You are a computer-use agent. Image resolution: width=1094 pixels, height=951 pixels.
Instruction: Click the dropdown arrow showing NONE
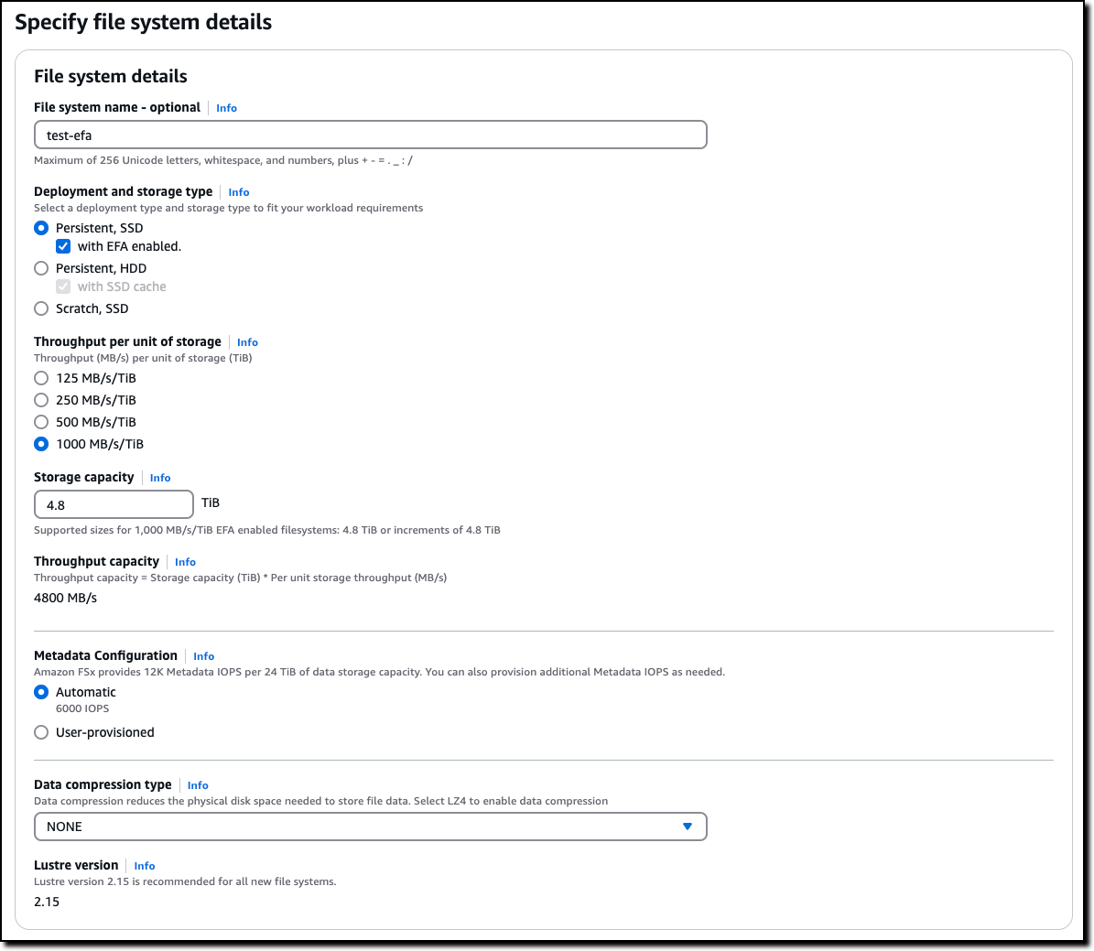coord(688,827)
